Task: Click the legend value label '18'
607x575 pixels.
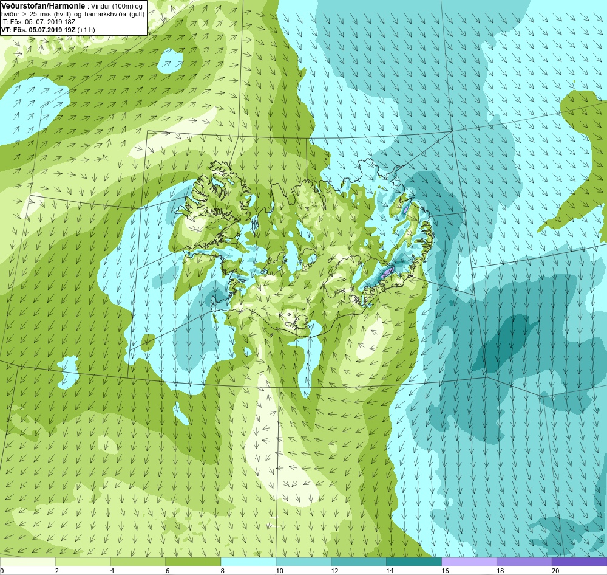Action: pos(500,571)
